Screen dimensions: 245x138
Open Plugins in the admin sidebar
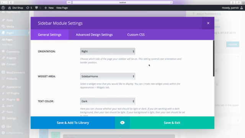(x=11, y=100)
